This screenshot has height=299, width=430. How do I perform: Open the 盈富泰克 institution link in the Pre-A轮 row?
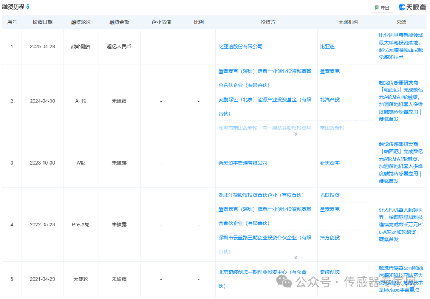coord(330,209)
